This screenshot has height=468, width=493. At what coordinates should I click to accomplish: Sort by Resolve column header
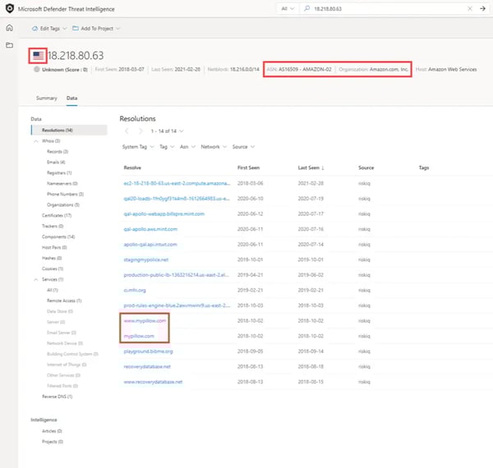[132, 167]
